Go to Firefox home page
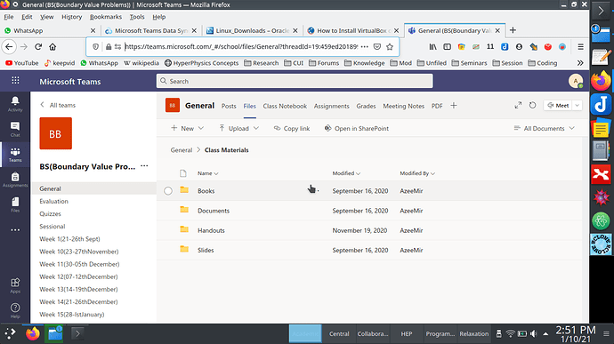The height and width of the screenshot is (344, 614). click(53, 46)
